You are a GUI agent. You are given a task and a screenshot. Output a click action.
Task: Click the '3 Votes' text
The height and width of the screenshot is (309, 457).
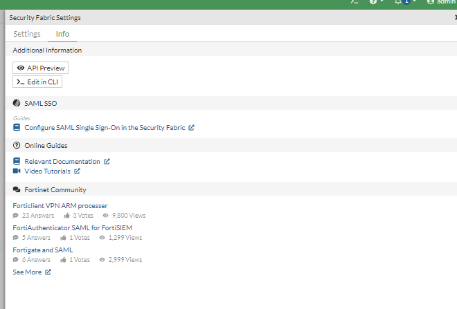pyautogui.click(x=83, y=216)
